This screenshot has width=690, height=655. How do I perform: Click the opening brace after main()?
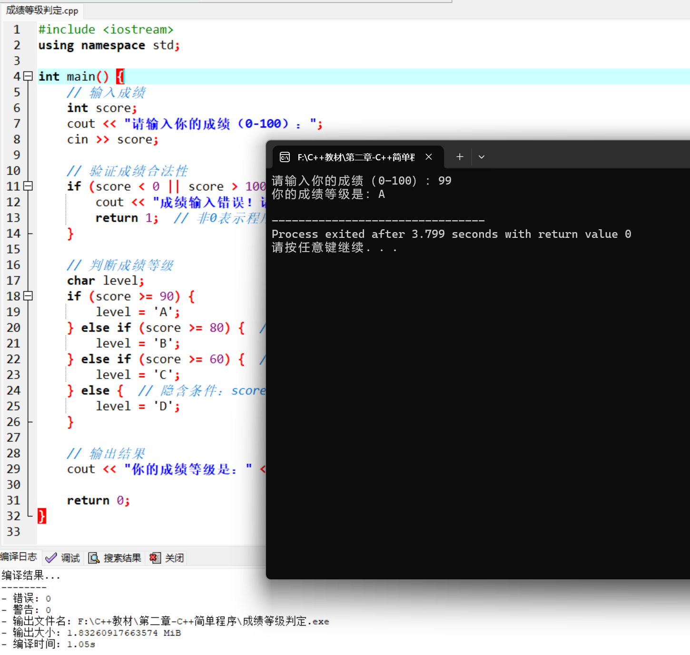[x=120, y=76]
